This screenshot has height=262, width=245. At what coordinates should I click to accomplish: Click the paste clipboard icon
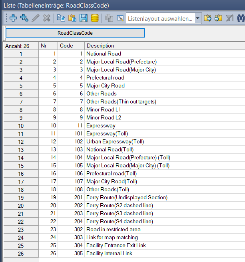pos(72,18)
